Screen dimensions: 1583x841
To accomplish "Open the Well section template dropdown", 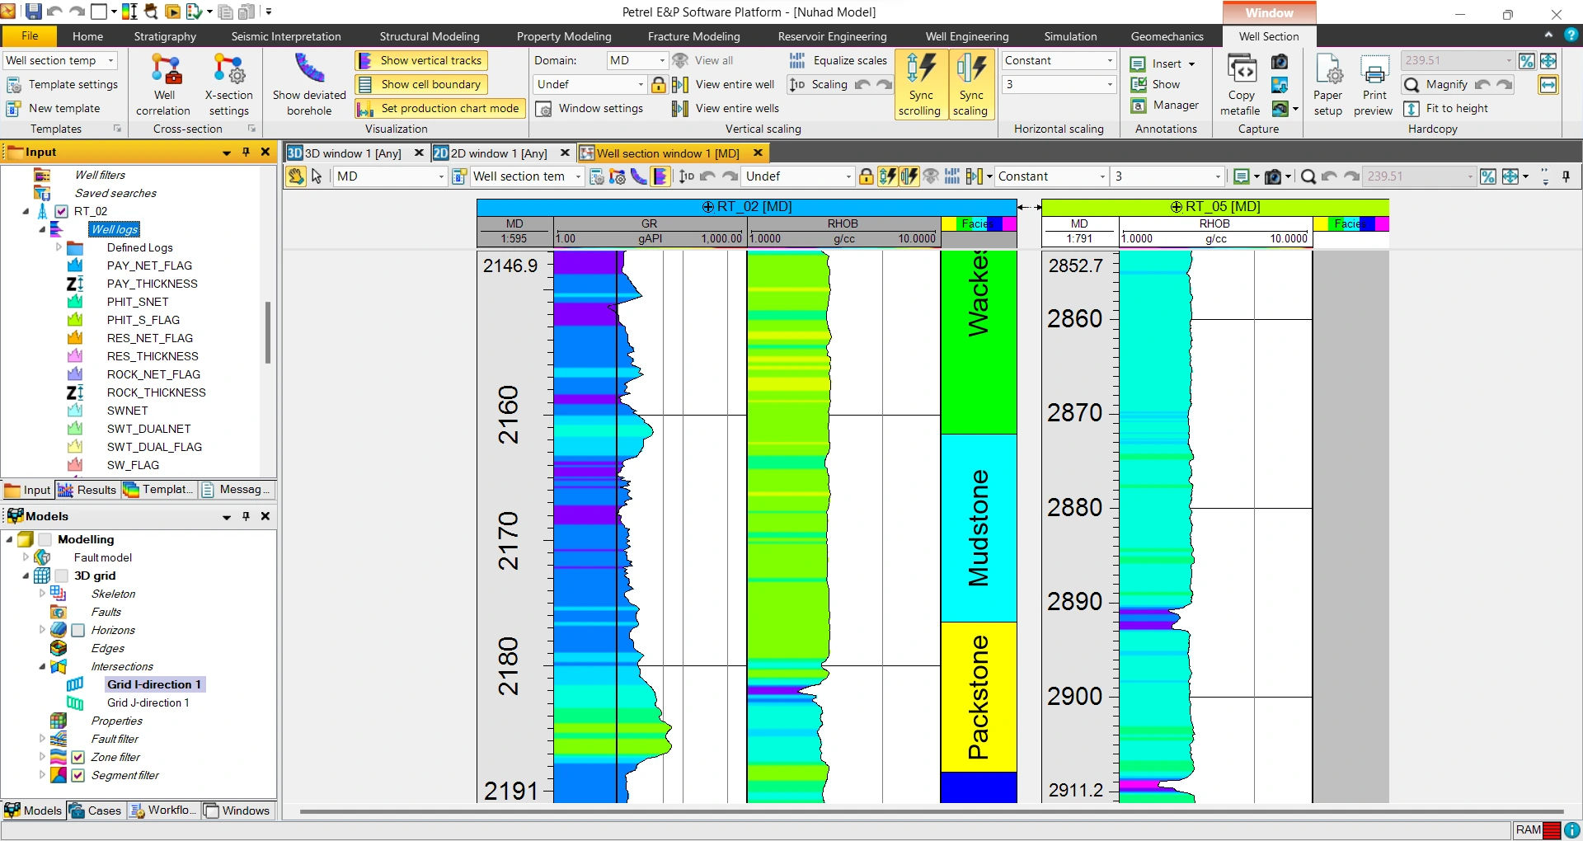I will pos(59,60).
